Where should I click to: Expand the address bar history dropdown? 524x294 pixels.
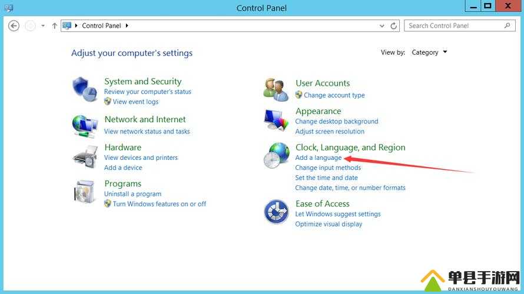click(382, 26)
